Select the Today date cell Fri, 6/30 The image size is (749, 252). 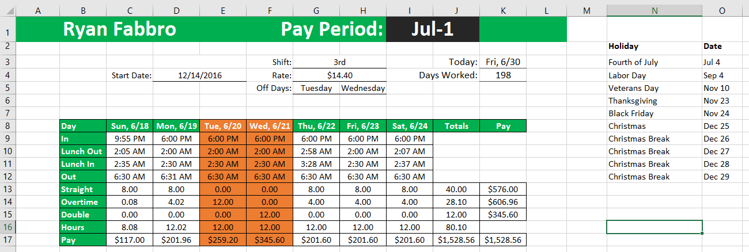coord(502,62)
